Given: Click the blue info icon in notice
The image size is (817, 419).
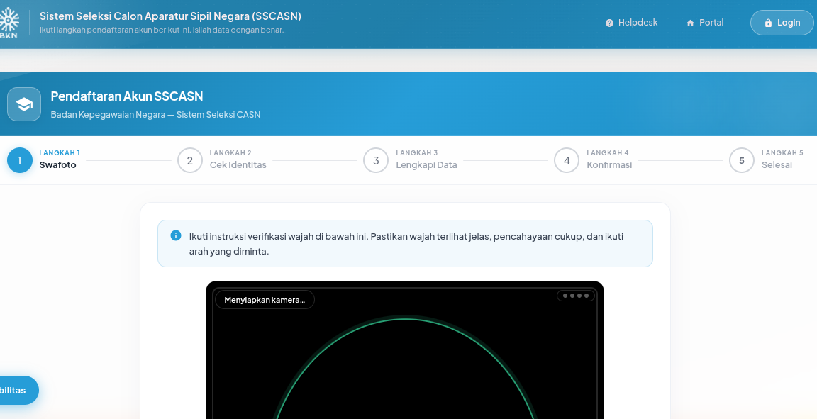Looking at the screenshot, I should [176, 235].
